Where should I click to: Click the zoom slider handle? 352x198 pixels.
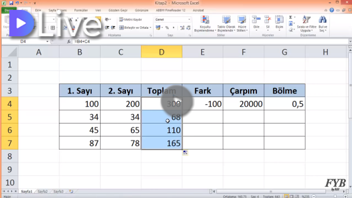(x=335, y=196)
